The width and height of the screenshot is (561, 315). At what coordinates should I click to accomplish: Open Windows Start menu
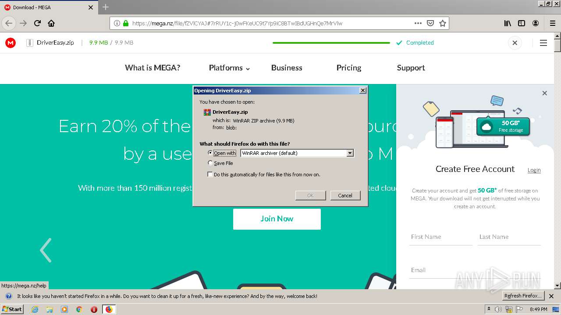tap(12, 309)
